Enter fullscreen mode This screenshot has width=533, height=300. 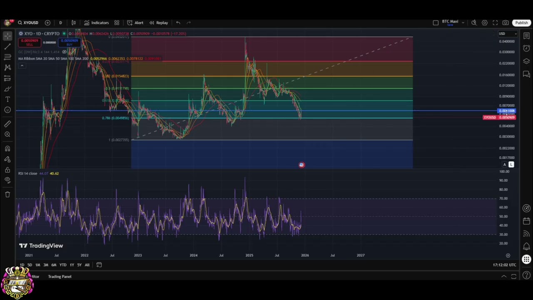[x=495, y=22]
